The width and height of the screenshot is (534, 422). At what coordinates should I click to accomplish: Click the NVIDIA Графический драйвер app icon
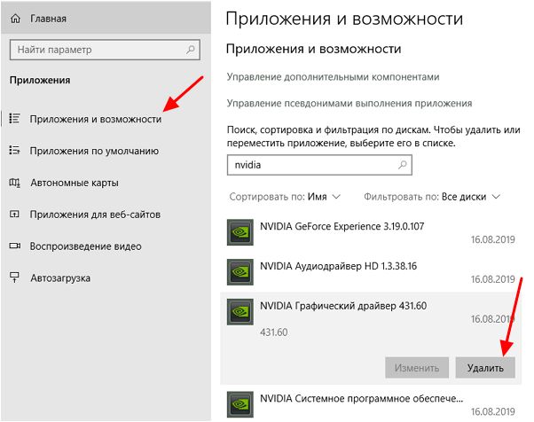point(240,312)
